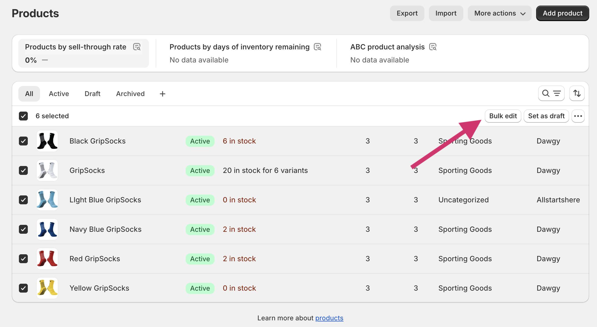Open the sort products button

click(x=577, y=94)
